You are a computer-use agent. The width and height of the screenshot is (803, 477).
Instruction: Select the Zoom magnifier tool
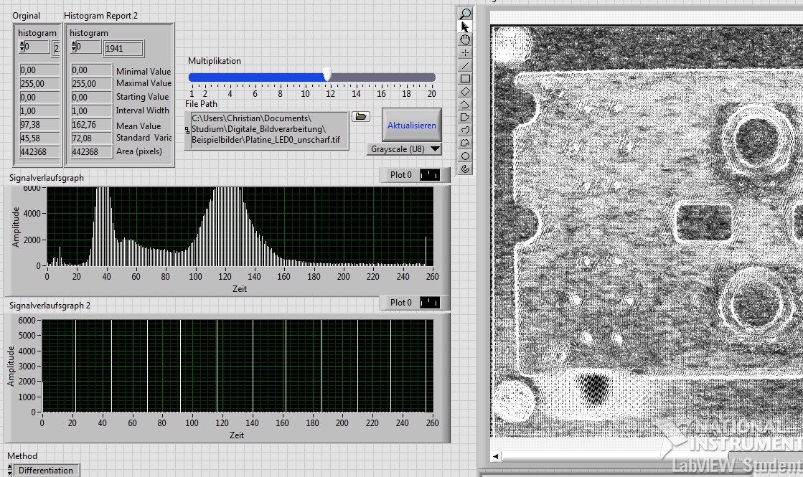pos(465,14)
